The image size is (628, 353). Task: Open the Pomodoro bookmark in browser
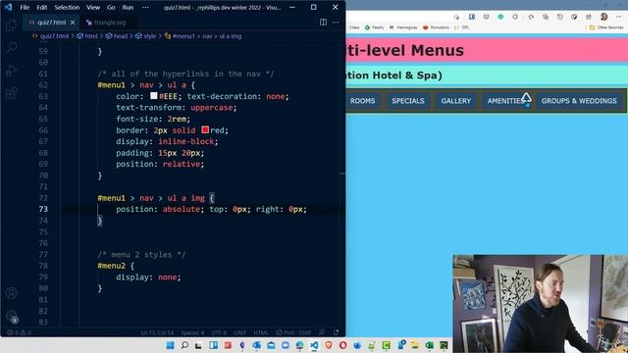click(x=436, y=27)
